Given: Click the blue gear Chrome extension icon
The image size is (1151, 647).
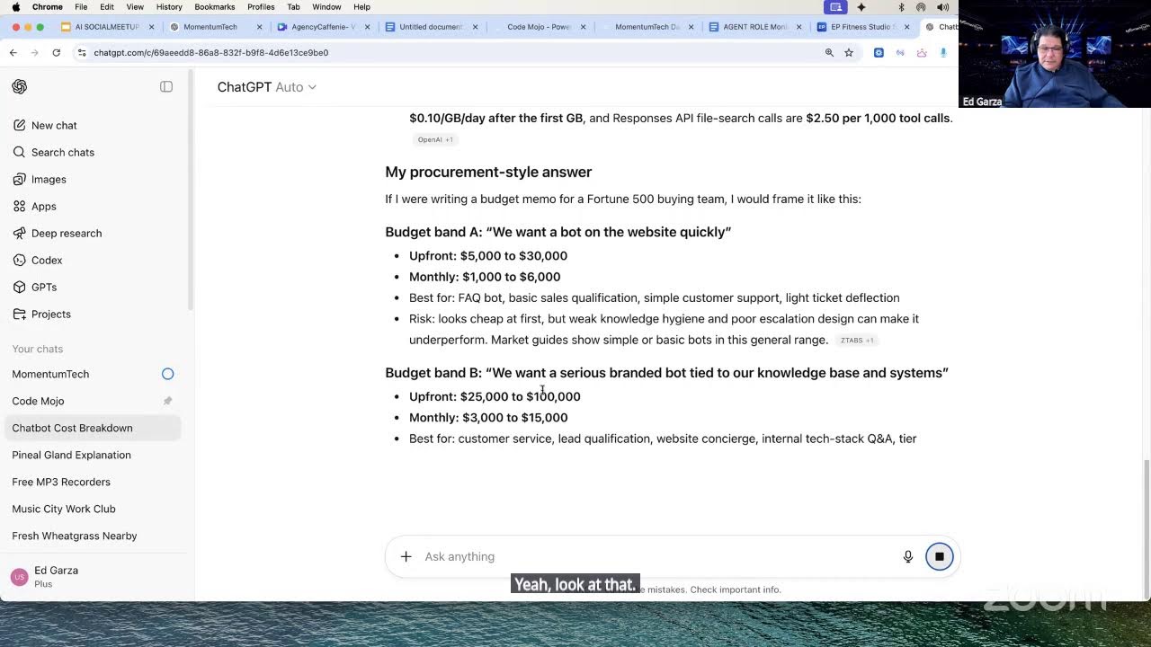Looking at the screenshot, I should [x=879, y=52].
